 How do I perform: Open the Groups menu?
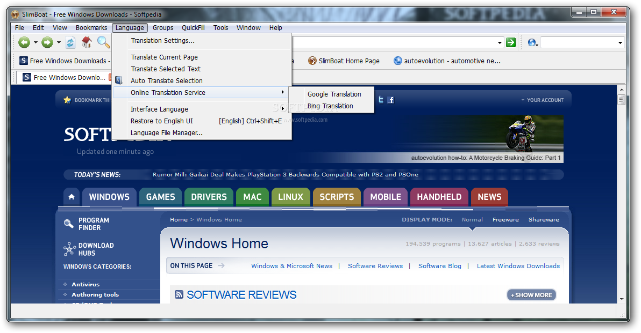[x=163, y=28]
